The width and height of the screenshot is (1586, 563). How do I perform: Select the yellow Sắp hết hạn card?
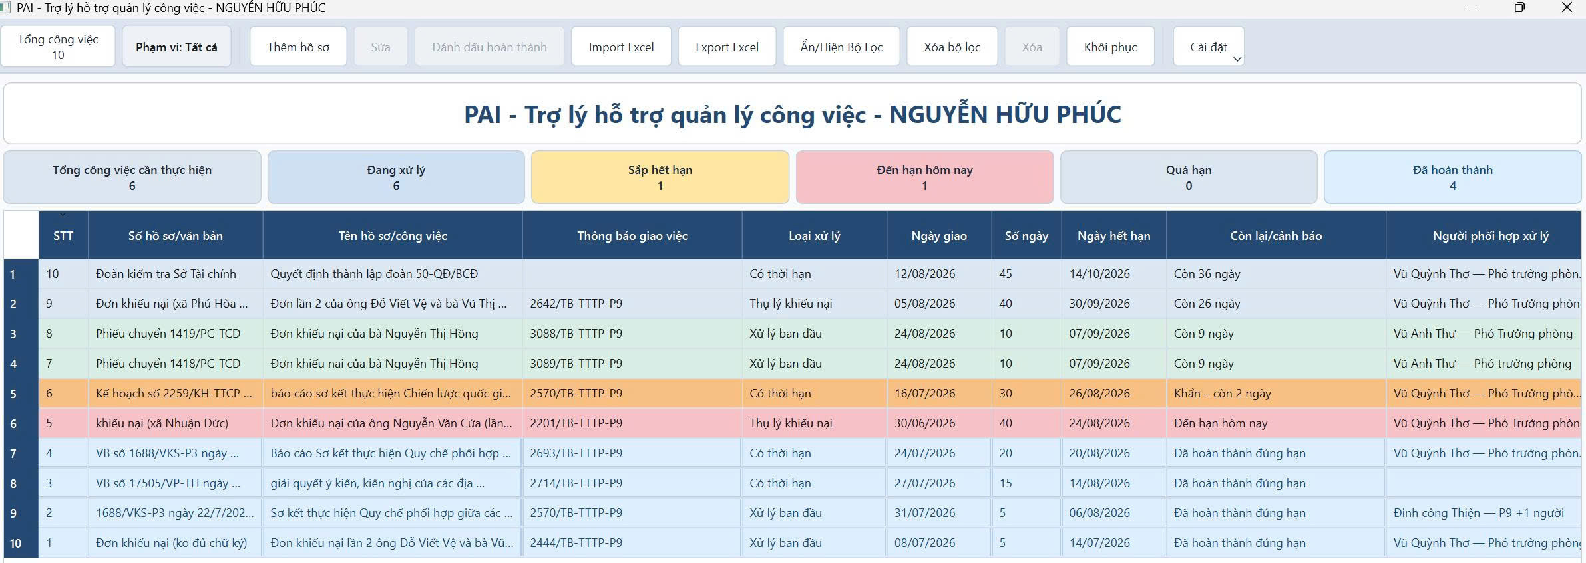point(660,177)
